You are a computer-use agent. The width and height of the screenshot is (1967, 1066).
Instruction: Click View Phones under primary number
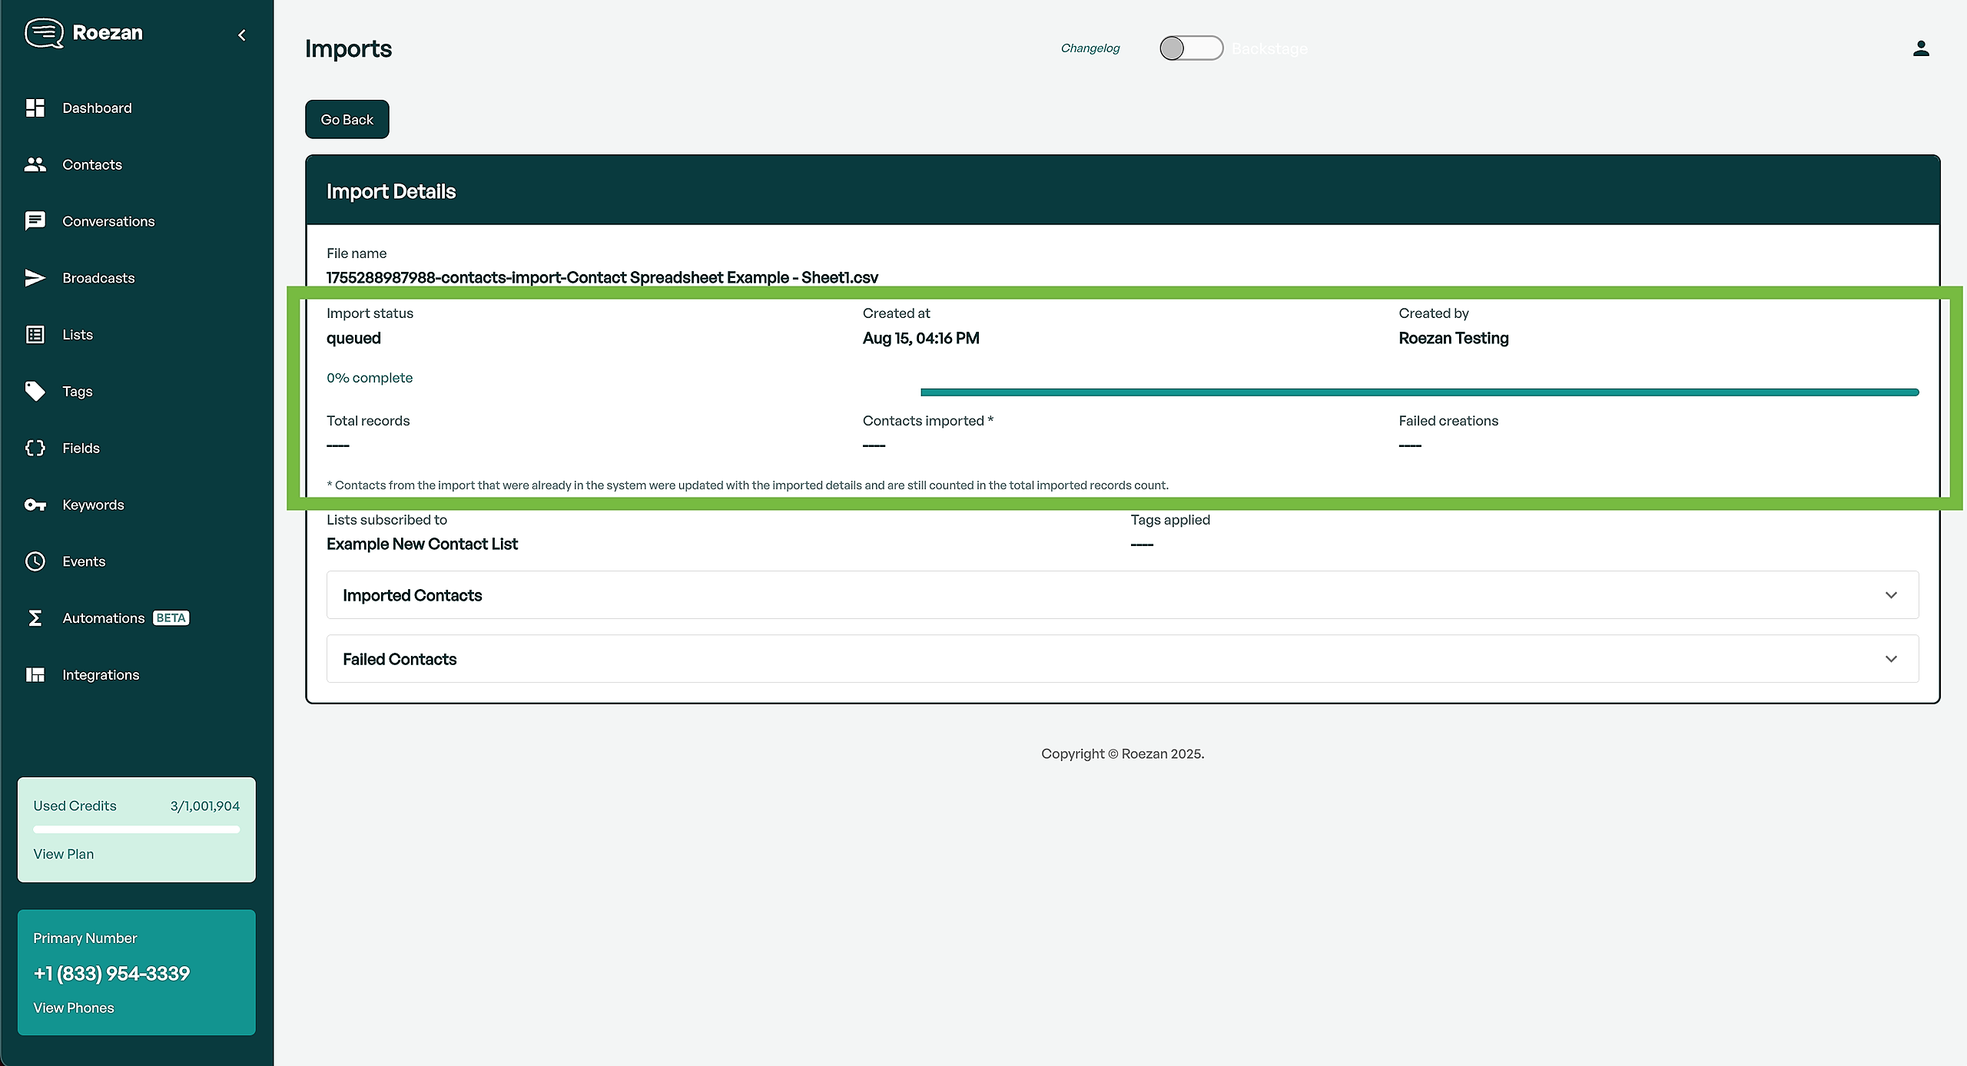[x=74, y=1008]
